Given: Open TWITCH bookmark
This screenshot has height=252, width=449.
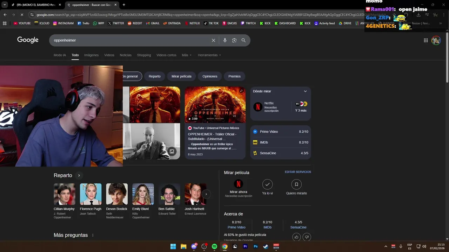Looking at the screenshot, I should (248, 23).
